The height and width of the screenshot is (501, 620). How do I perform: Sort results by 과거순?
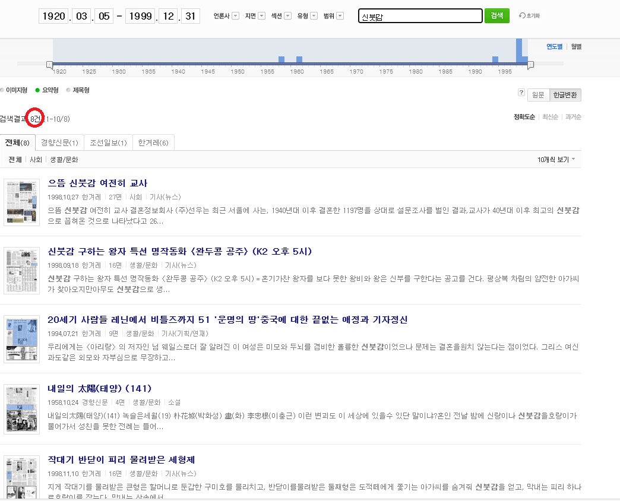click(573, 117)
